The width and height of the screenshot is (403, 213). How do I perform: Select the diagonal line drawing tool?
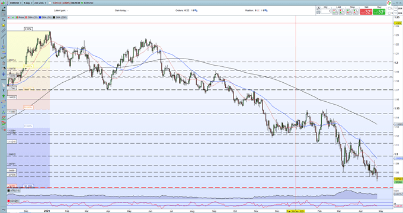(4, 36)
